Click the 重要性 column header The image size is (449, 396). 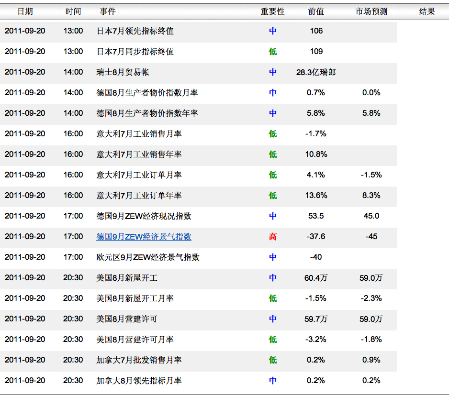[x=272, y=11]
